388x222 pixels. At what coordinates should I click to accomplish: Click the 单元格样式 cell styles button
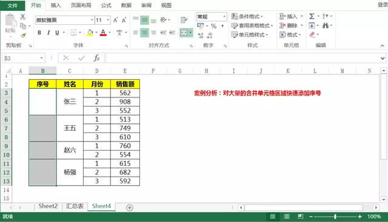250,35
